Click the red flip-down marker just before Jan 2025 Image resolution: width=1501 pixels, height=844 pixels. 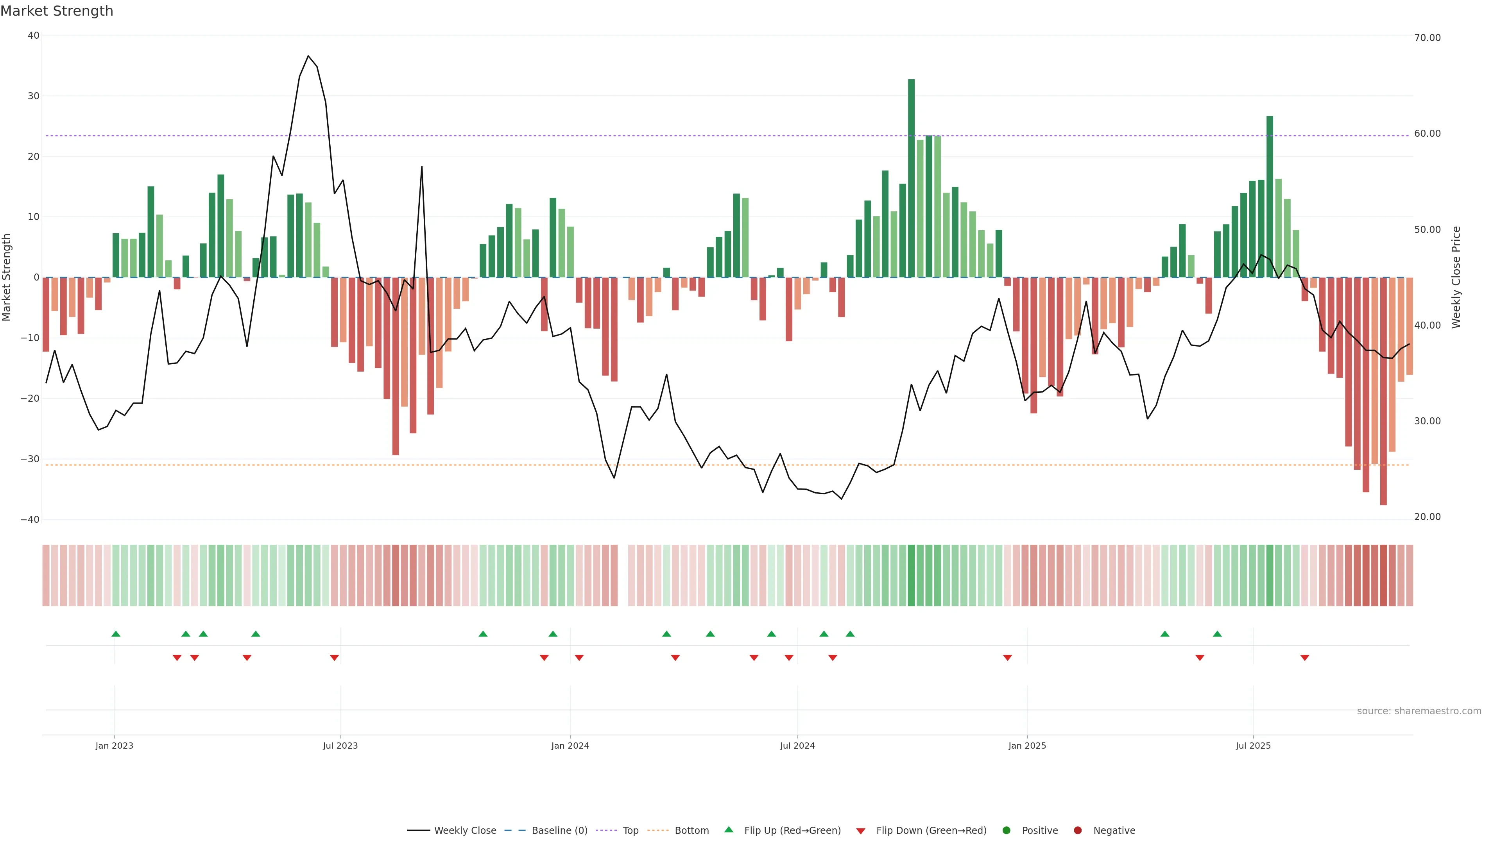click(1007, 658)
